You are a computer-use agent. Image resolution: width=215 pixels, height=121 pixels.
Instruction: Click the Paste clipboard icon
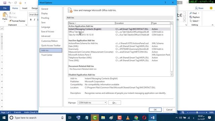[5, 14]
